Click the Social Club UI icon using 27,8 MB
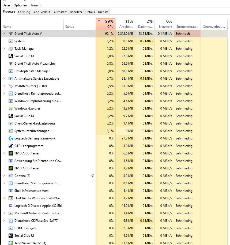The height and width of the screenshot is (245, 230). tap(10, 56)
